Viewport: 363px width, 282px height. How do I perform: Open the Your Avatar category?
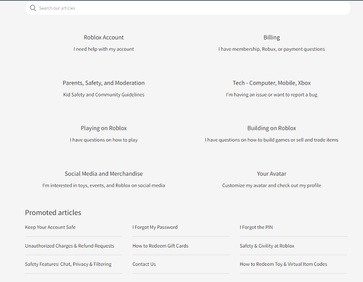pyautogui.click(x=271, y=174)
